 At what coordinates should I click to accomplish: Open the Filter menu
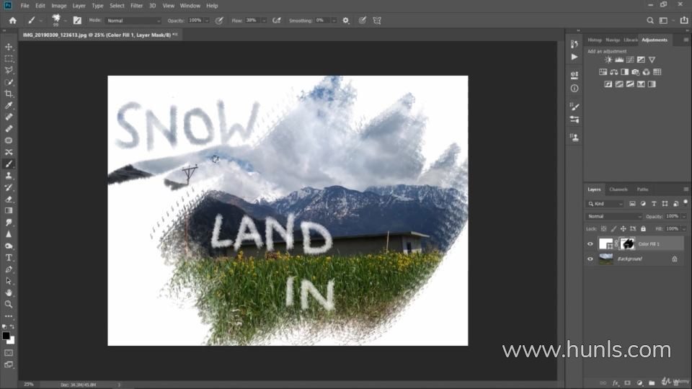coord(136,6)
